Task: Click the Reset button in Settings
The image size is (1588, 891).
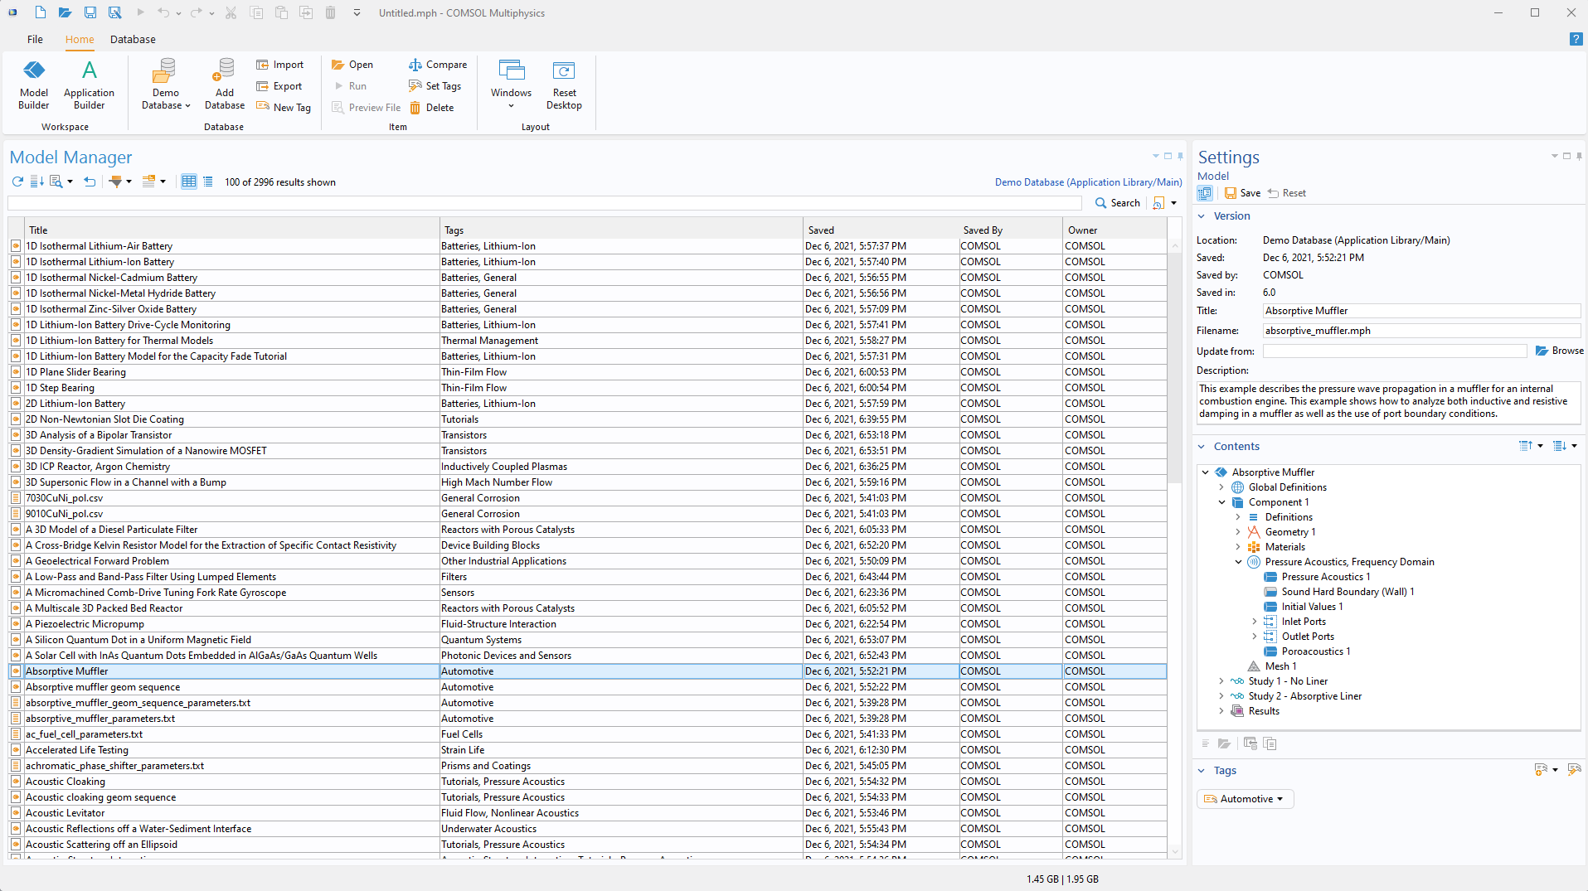Action: (x=1286, y=193)
